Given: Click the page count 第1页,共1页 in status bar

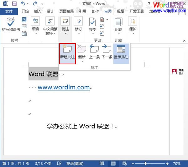Looking at the screenshot, I should [x=16, y=164].
